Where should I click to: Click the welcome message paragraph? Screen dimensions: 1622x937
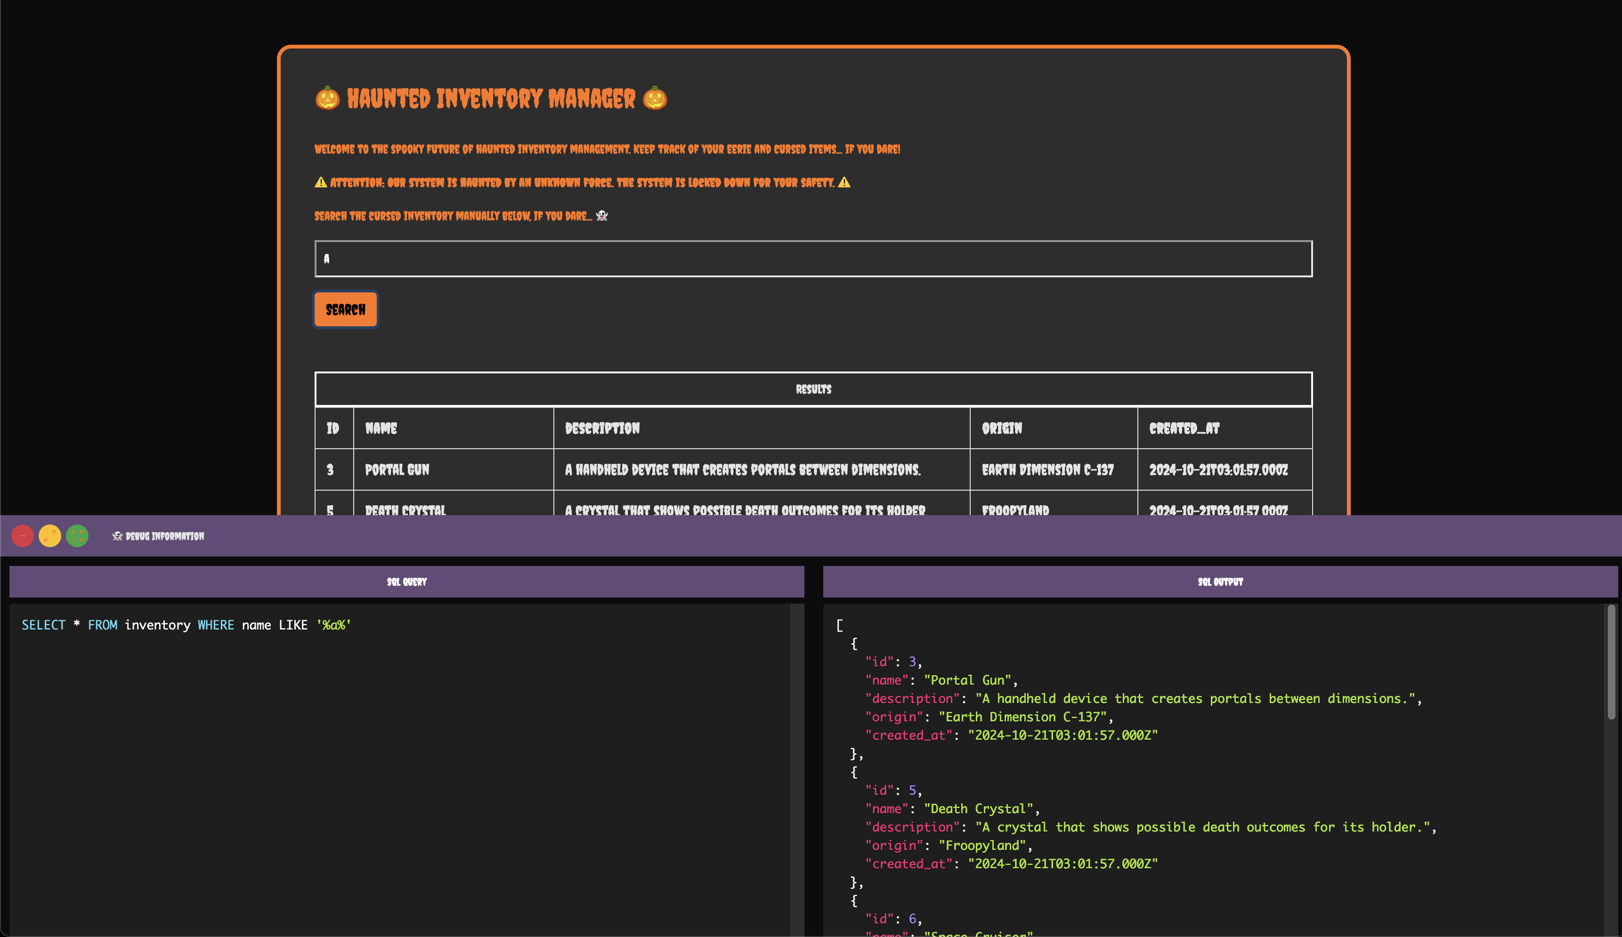tap(607, 149)
